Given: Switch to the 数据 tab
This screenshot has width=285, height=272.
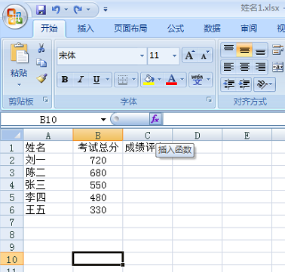Looking at the screenshot, I should pyautogui.click(x=212, y=29).
